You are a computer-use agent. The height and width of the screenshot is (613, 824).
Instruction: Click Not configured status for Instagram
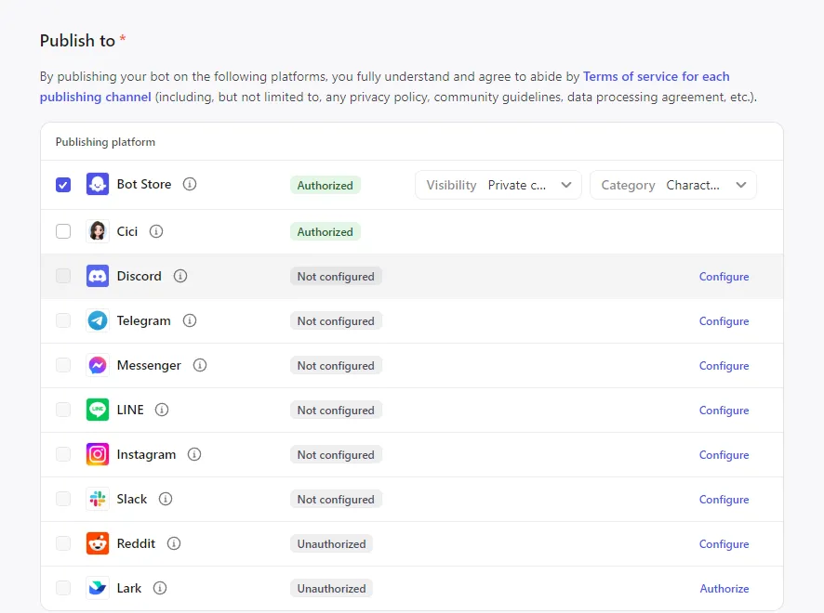click(336, 455)
